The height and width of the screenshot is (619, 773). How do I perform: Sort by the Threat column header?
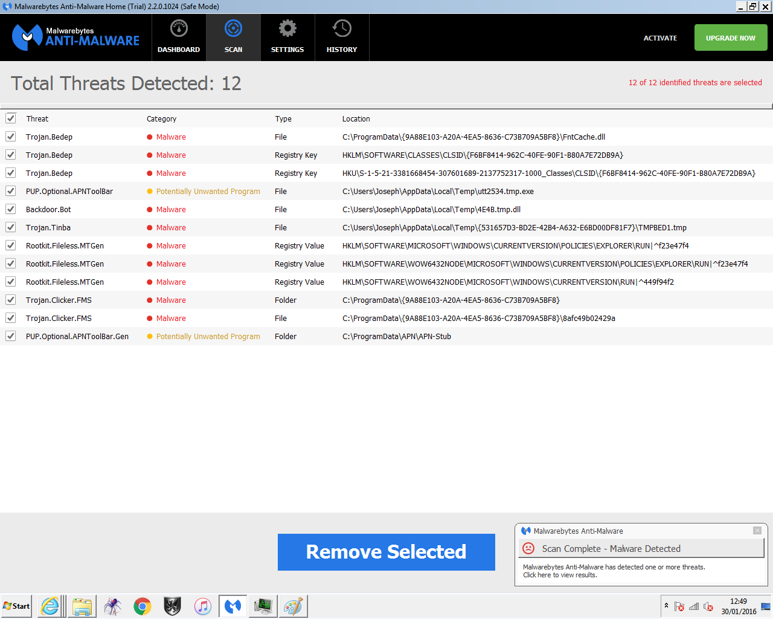37,119
